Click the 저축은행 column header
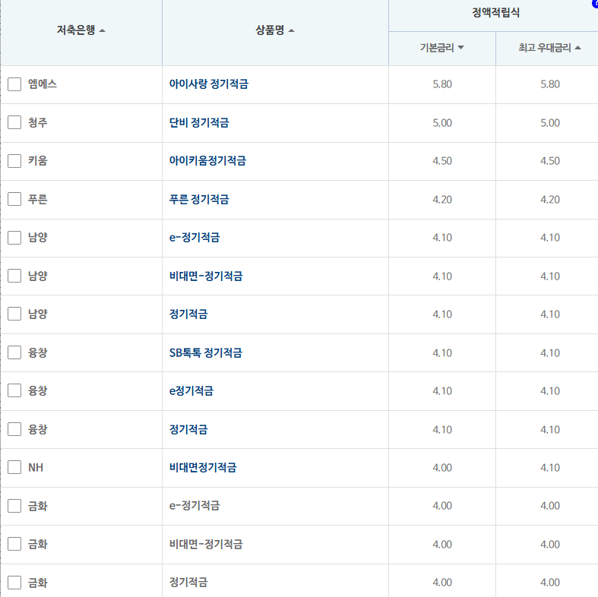 [81, 33]
